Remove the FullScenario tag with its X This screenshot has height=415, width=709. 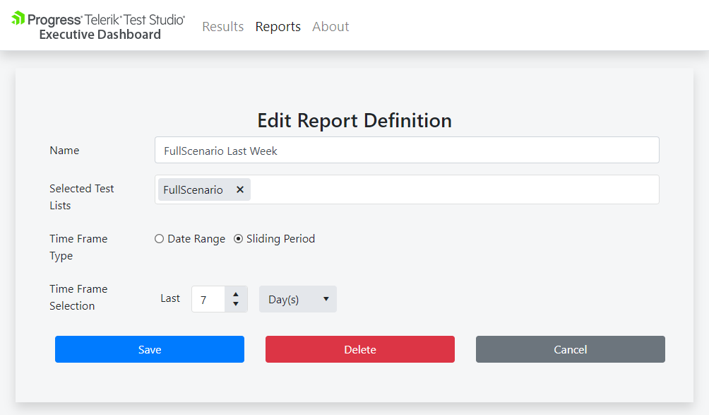(240, 189)
